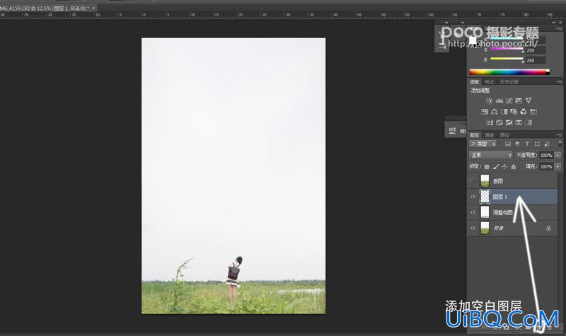This screenshot has height=336, width=566.
Task: Lock transparent pixels of the layer
Action: tap(487, 166)
